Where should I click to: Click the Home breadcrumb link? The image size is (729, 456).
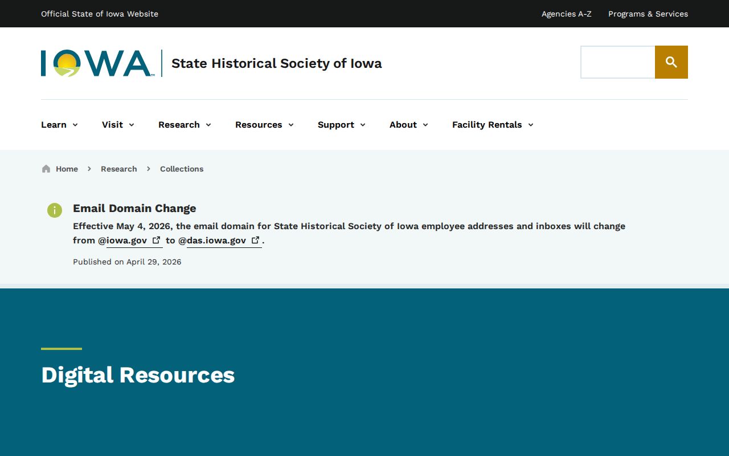(67, 169)
